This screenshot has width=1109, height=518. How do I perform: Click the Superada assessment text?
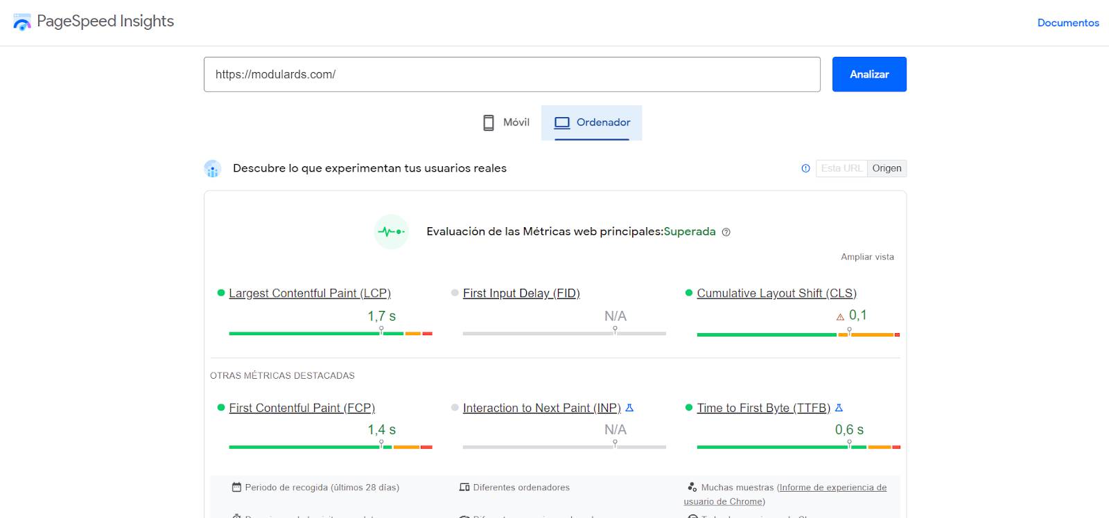pos(690,231)
